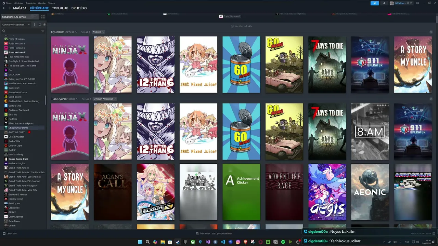This screenshot has width=438, height=246.
Task: Open the cigdem00 'Yarin kokusu cikar' chat notification
Action: point(370,241)
